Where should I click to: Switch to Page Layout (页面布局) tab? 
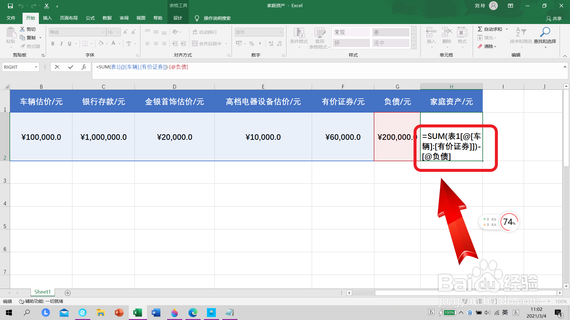tap(69, 18)
